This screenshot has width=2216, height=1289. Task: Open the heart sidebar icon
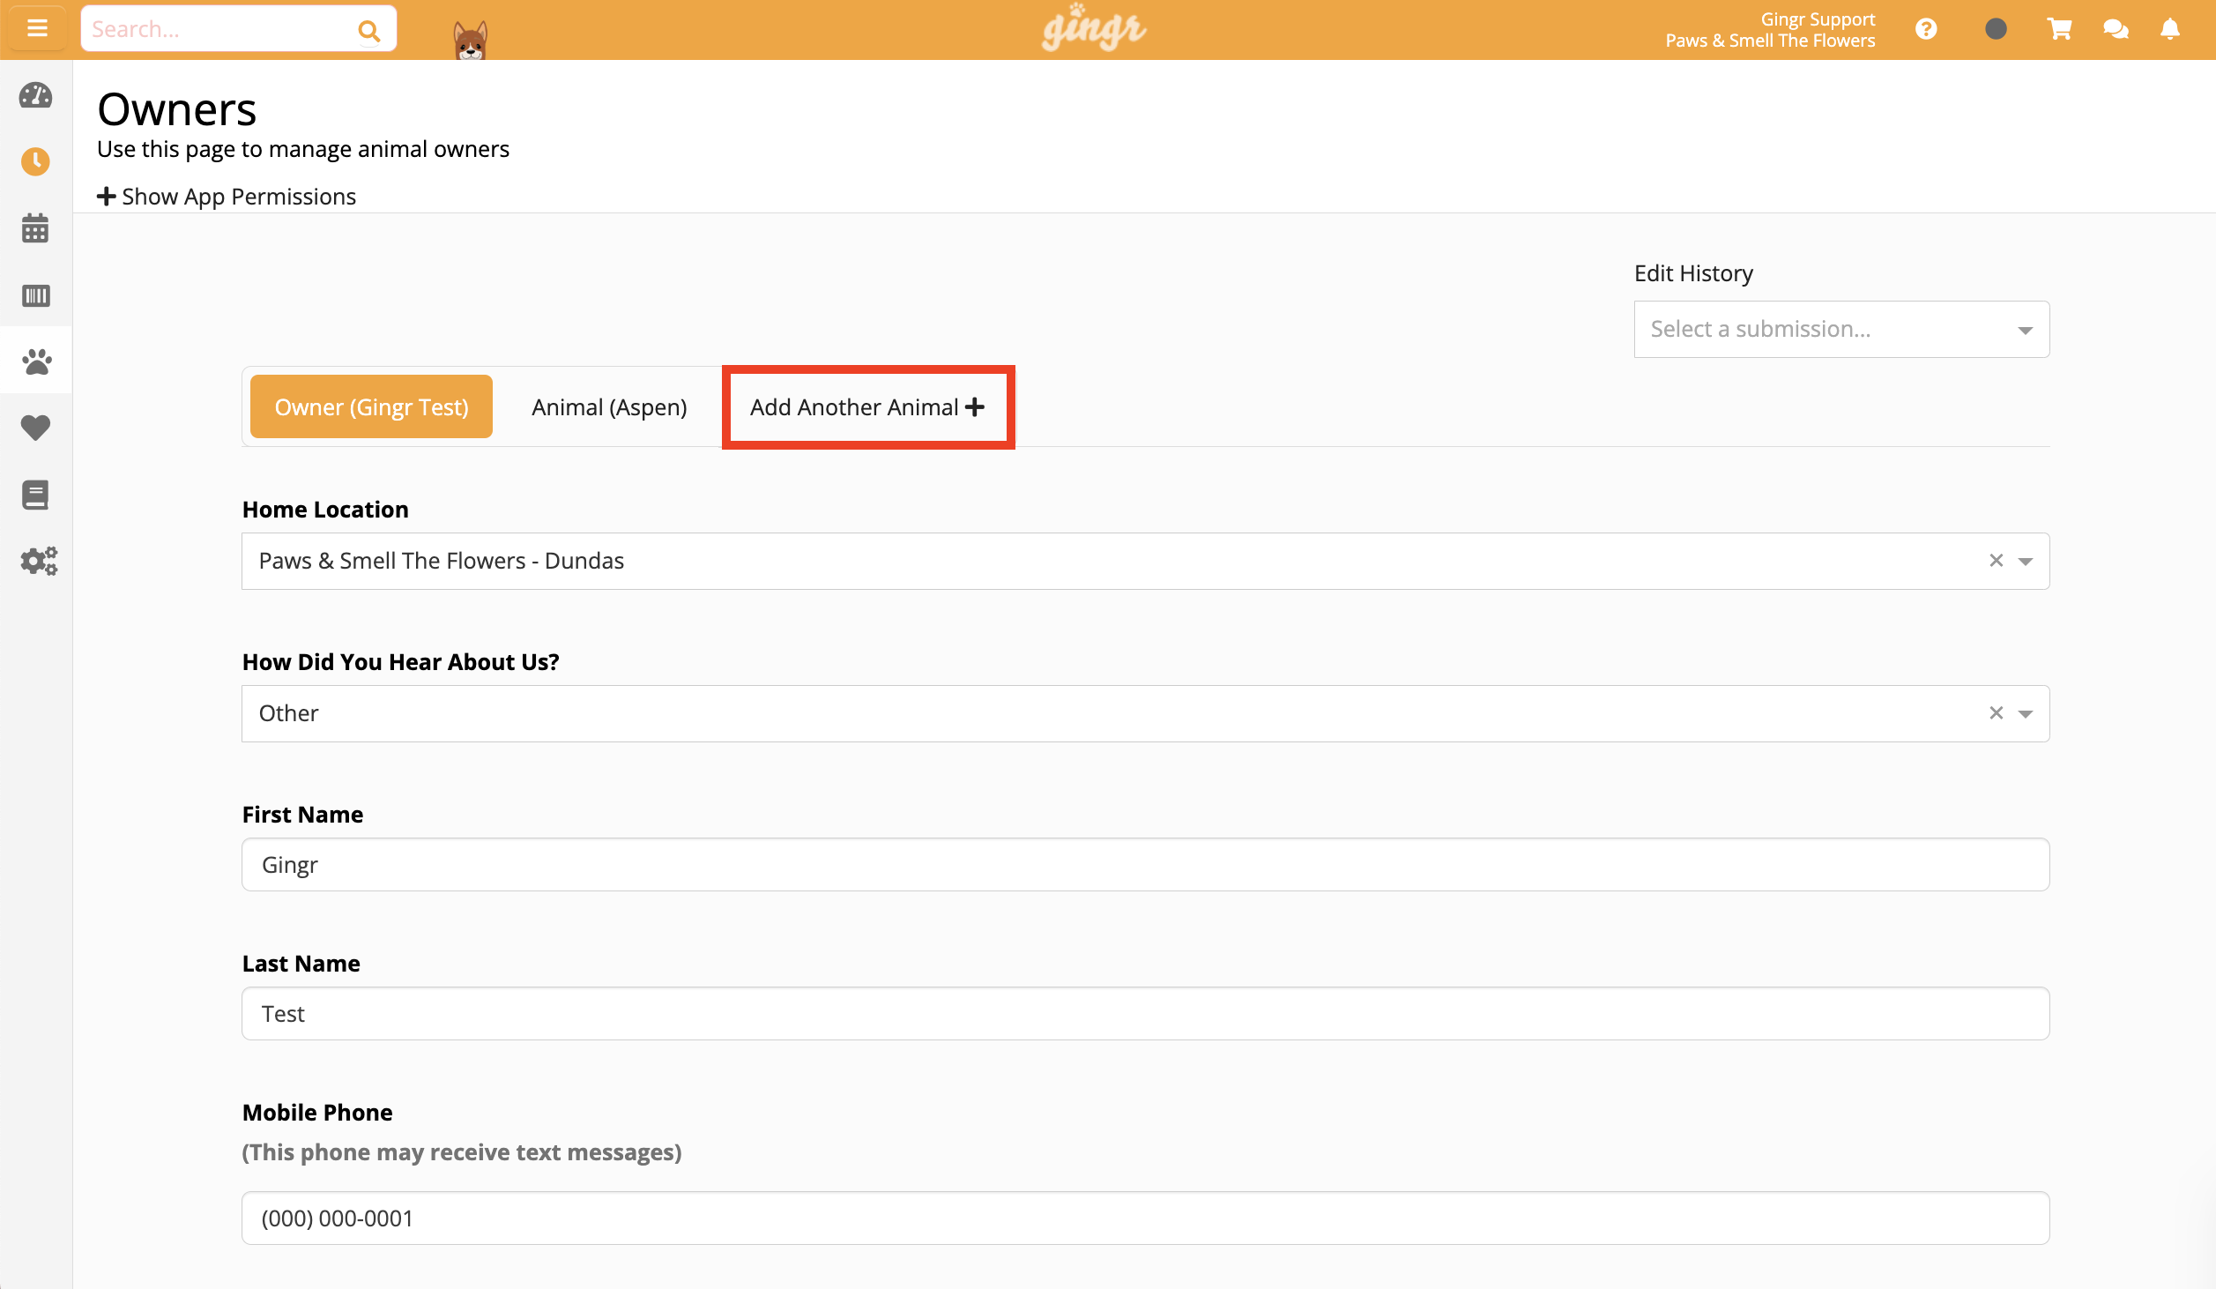coord(36,428)
